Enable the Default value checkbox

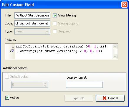(x=7, y=77)
